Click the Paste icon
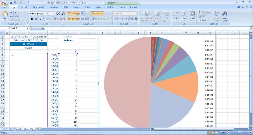 coord(5,14)
